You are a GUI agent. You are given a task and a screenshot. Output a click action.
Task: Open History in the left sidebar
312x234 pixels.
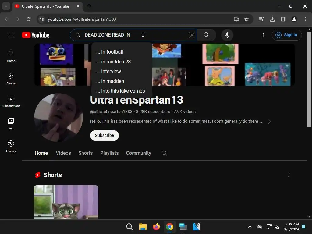pos(11,146)
